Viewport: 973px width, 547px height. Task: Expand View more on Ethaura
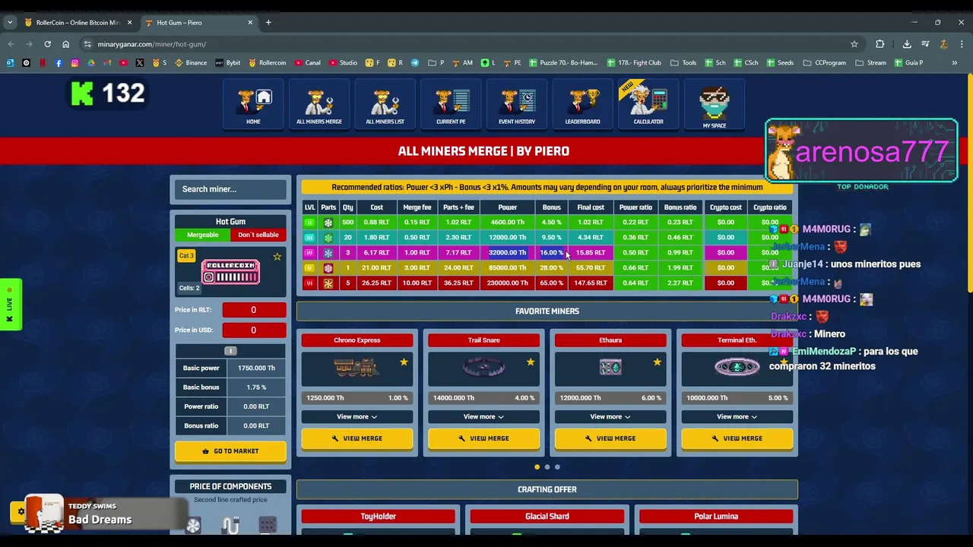click(x=610, y=416)
